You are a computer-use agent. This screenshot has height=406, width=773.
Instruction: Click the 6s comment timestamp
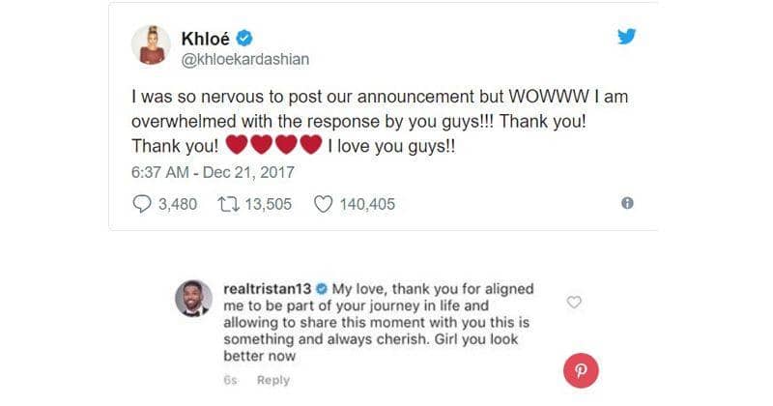230,381
